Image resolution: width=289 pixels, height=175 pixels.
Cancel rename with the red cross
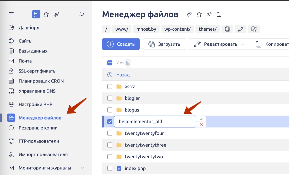(201, 125)
